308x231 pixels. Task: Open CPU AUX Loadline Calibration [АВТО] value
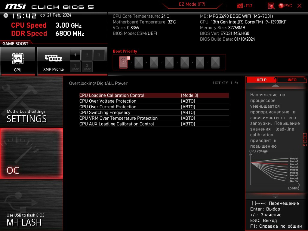(x=188, y=124)
